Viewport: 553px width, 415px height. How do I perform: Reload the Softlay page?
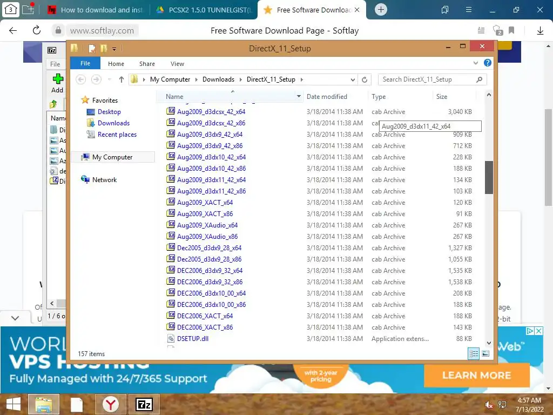(37, 30)
